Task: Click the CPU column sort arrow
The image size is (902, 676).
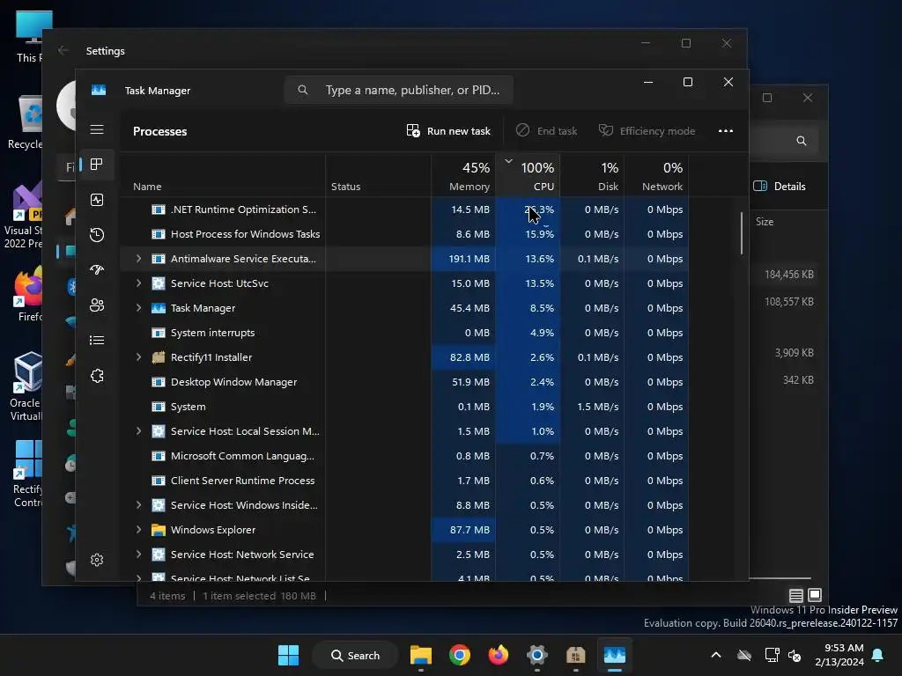Action: click(x=508, y=162)
